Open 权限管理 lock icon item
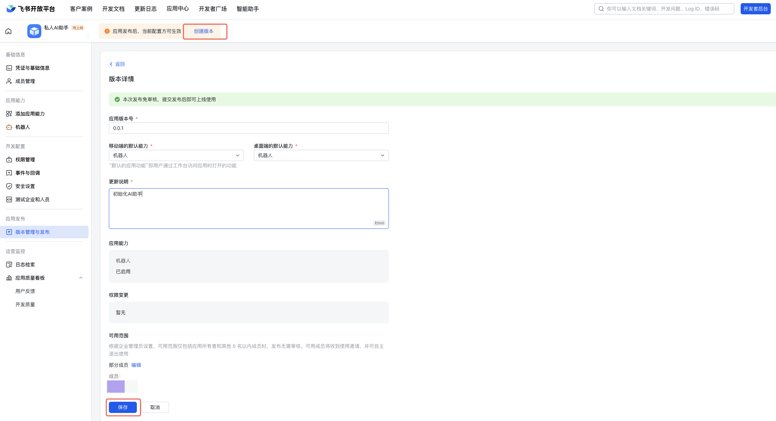The image size is (776, 421). tap(9, 160)
